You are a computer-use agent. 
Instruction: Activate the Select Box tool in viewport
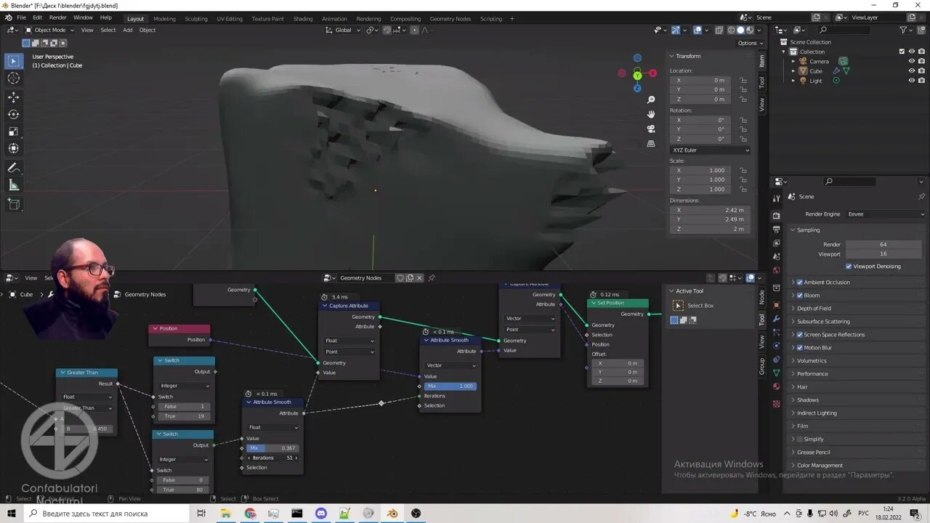[x=14, y=61]
